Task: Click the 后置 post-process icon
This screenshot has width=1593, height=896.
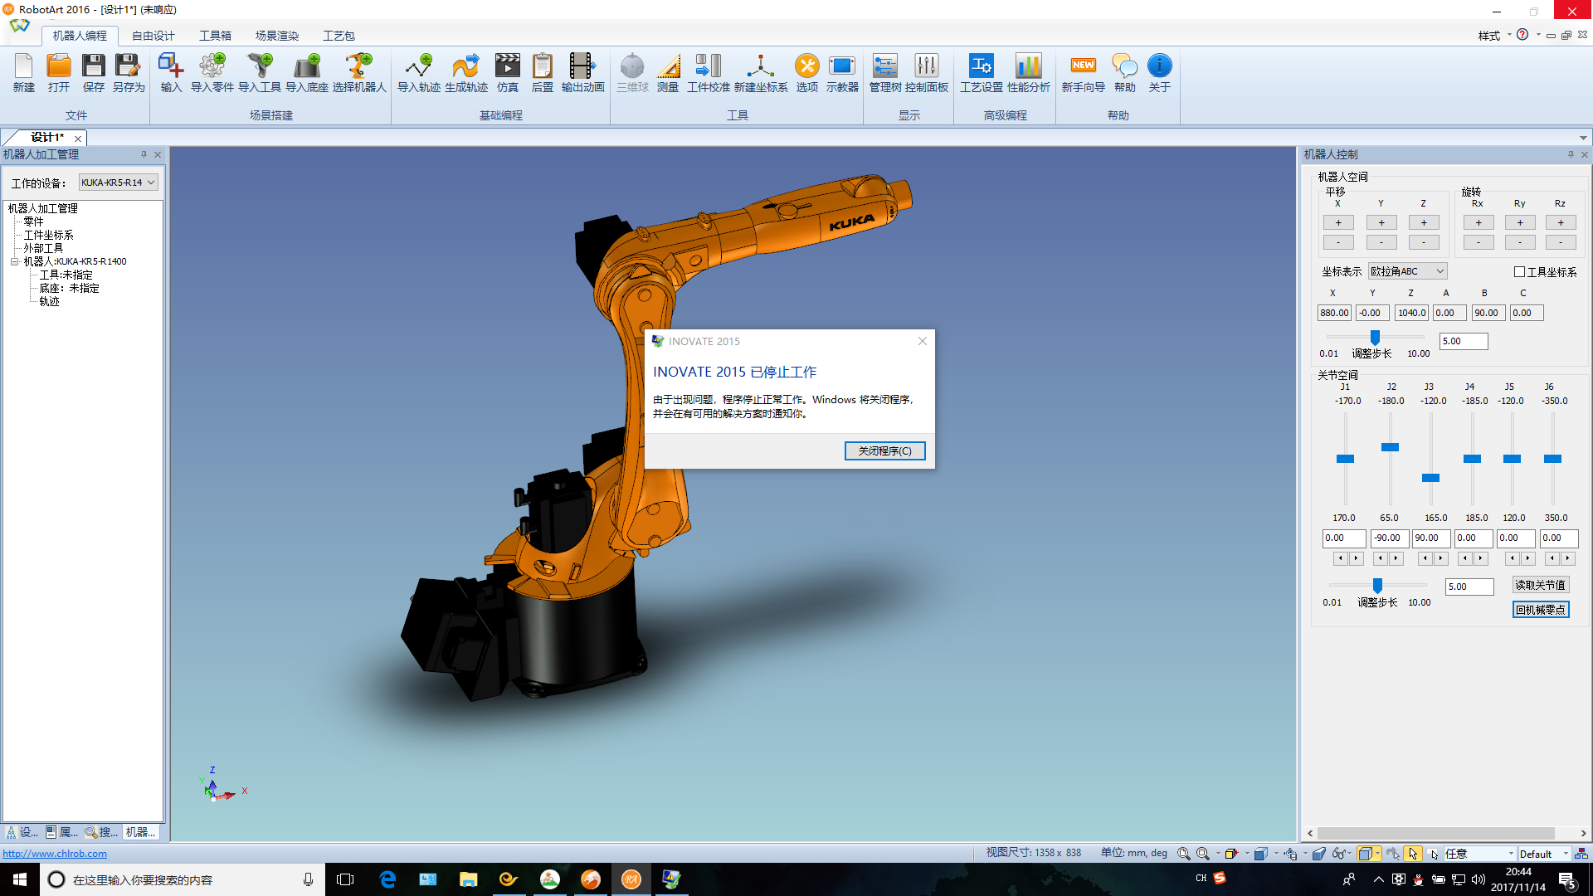Action: (543, 73)
